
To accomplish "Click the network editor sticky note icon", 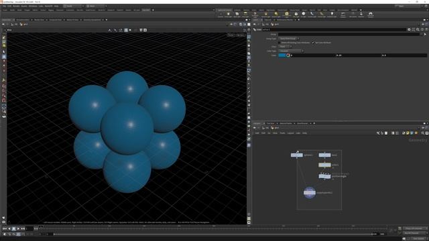I will pos(408,133).
